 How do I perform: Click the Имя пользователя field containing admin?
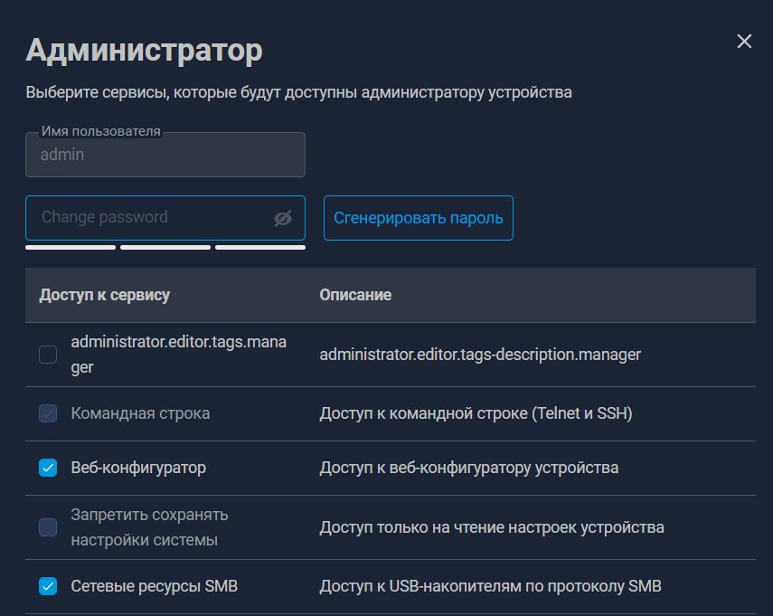tap(165, 155)
